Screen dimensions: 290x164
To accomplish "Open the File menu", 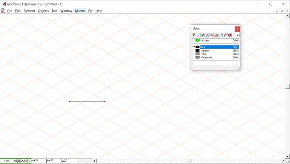I will (10, 11).
